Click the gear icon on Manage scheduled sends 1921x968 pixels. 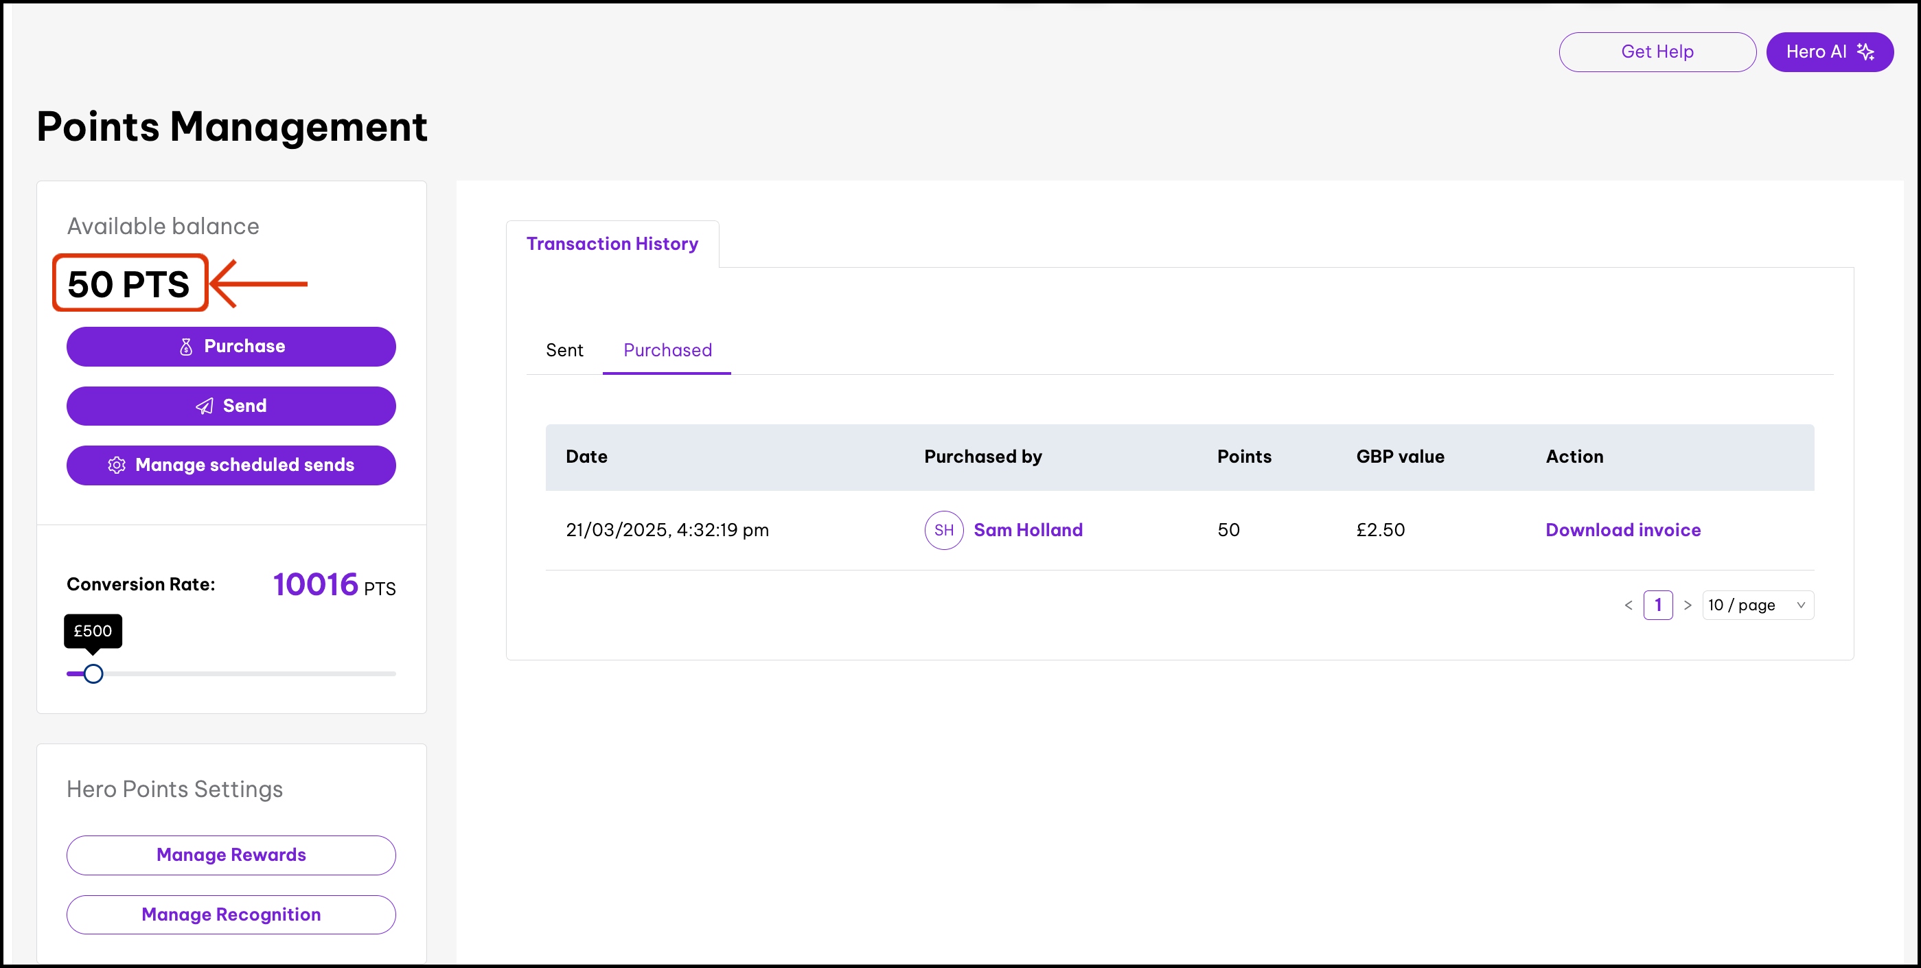coord(116,465)
